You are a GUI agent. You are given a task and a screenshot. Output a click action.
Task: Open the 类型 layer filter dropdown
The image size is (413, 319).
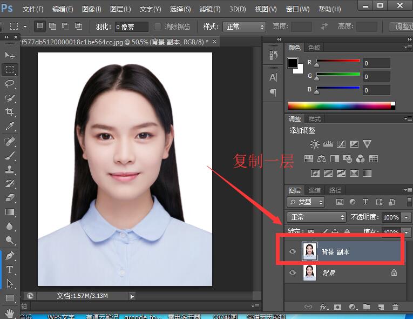click(306, 202)
